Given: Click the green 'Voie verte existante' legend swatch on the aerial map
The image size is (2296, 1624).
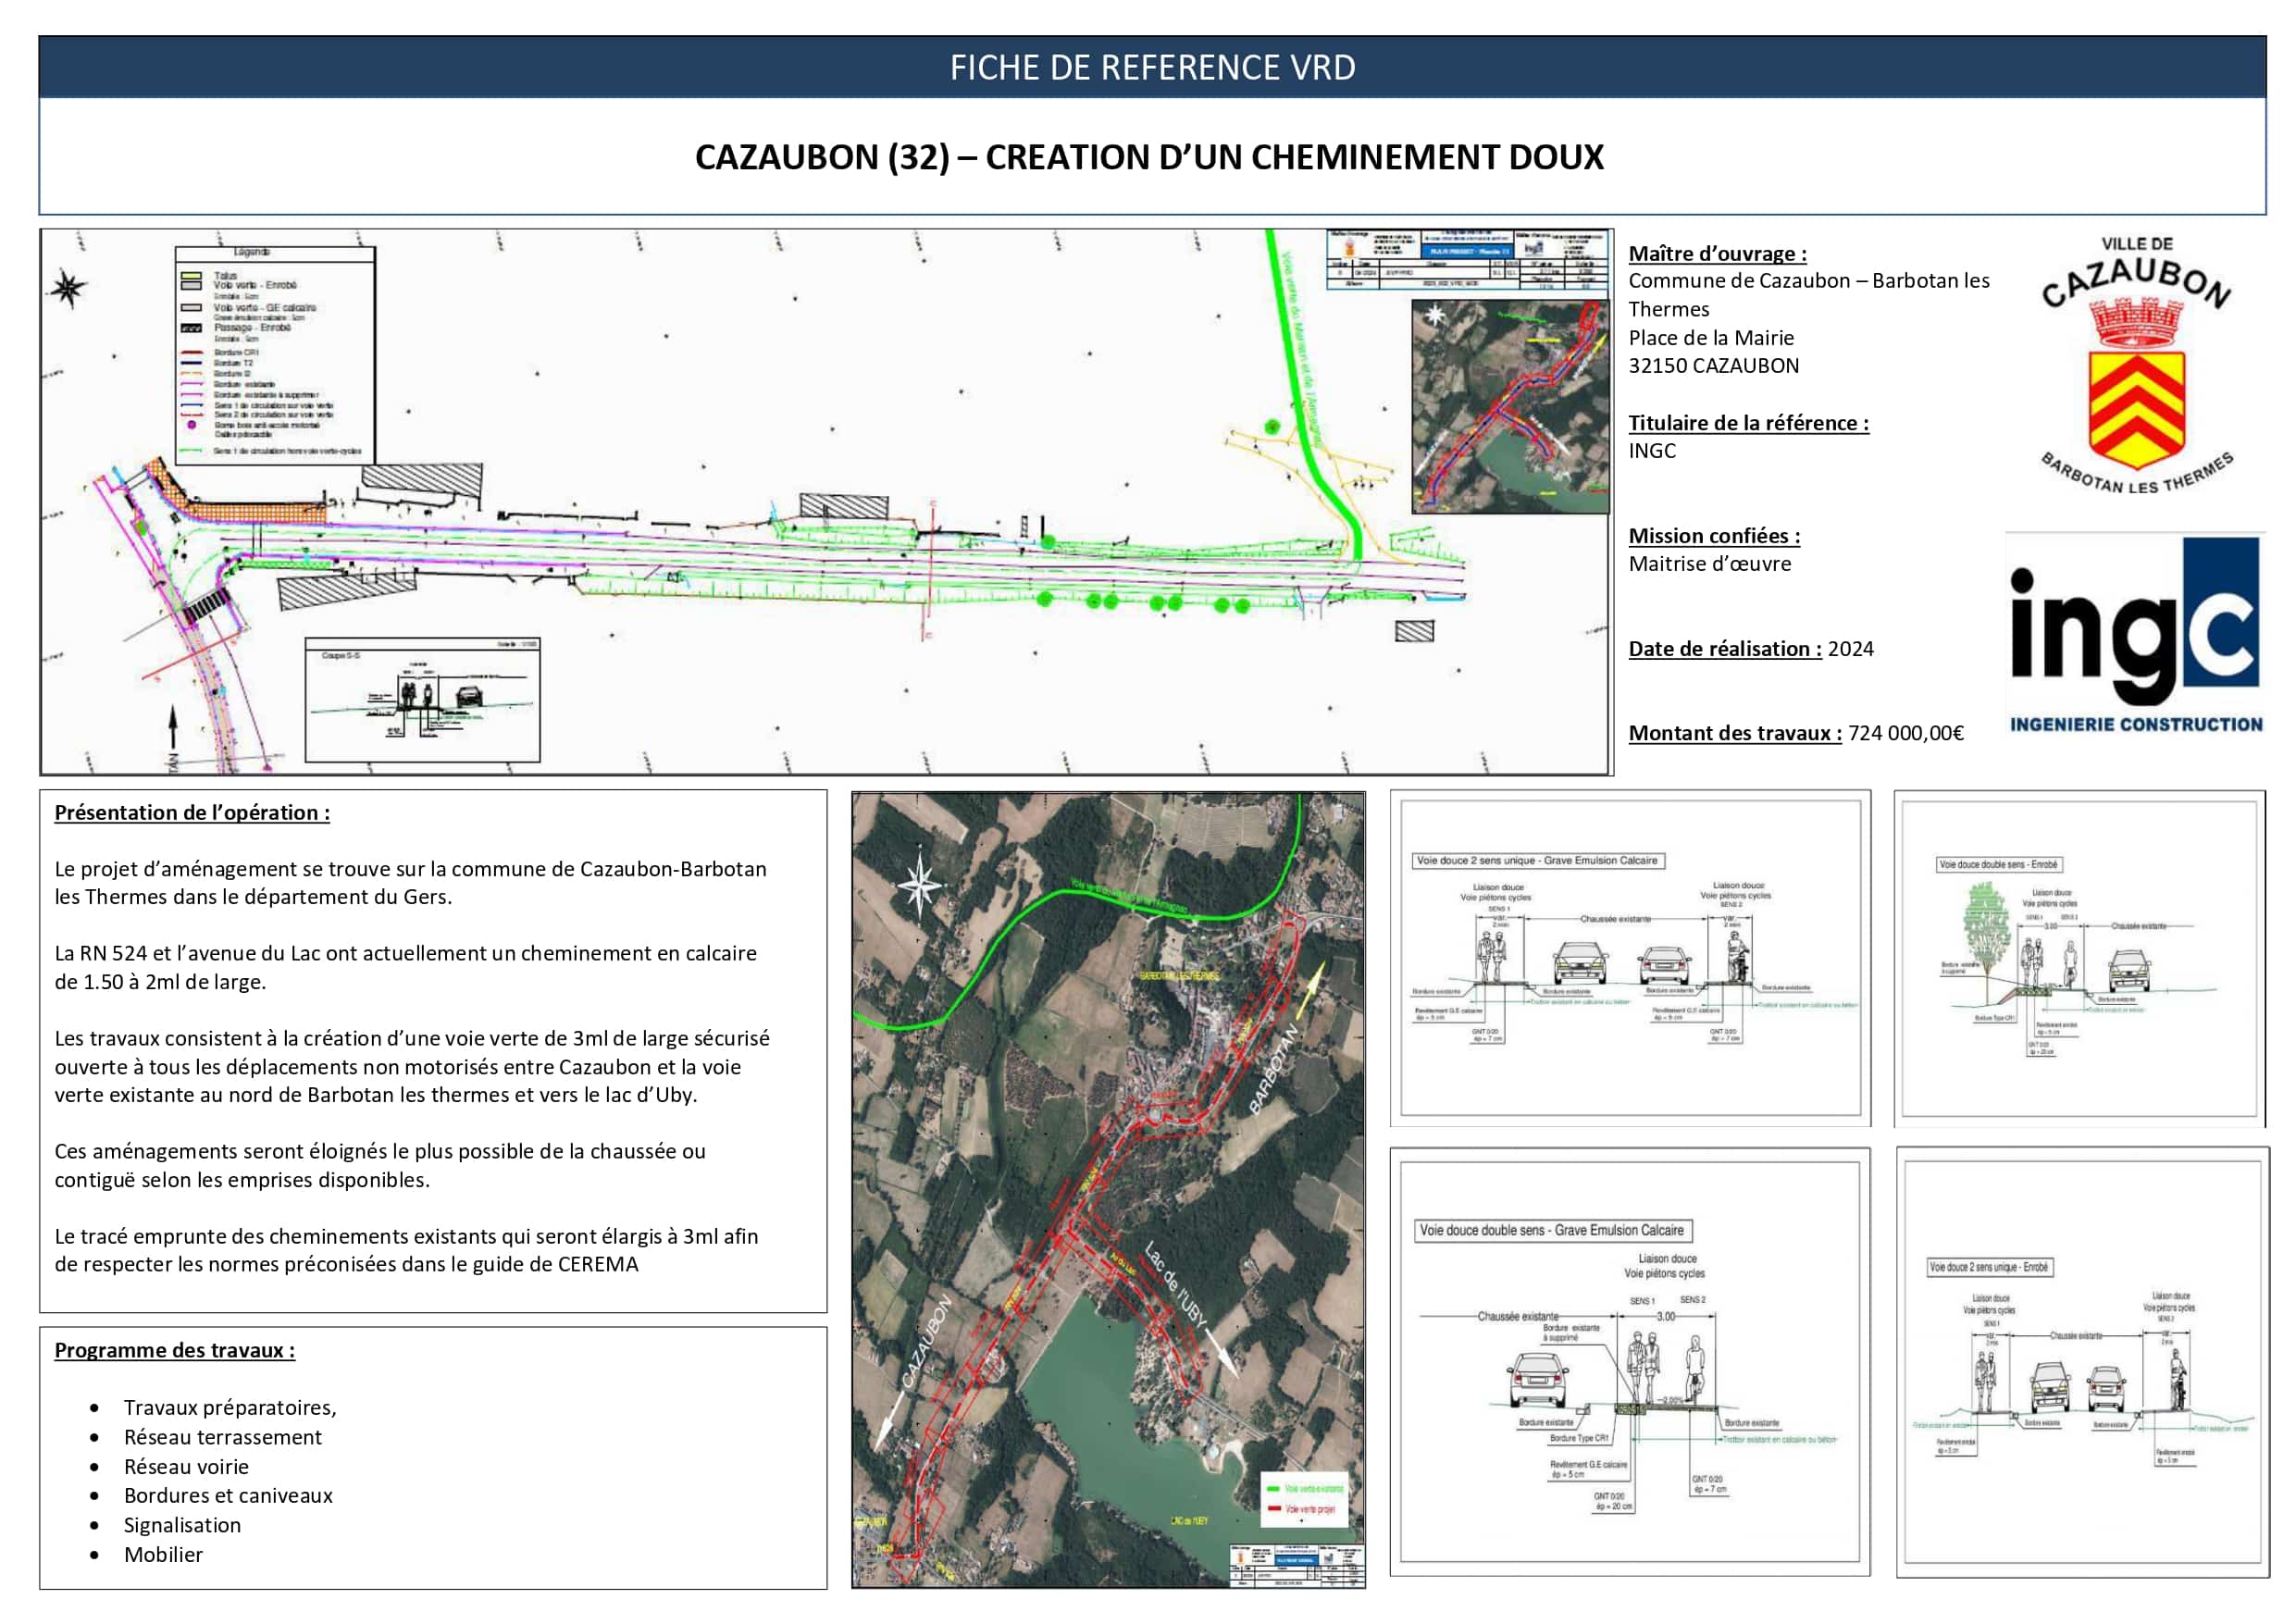Looking at the screenshot, I should coord(1273,1489).
